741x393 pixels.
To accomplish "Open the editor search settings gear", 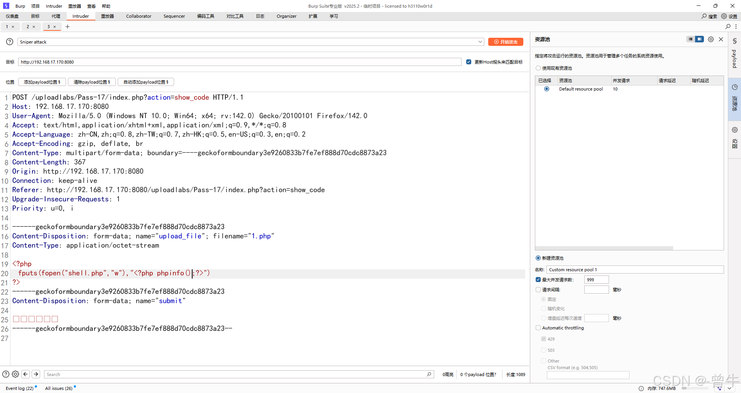I will pyautogui.click(x=15, y=374).
